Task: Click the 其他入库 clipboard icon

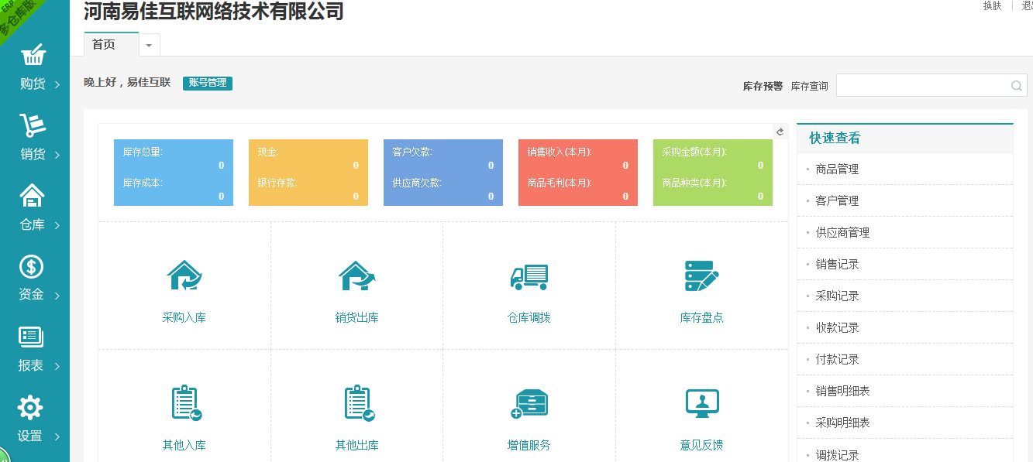Action: pos(184,403)
